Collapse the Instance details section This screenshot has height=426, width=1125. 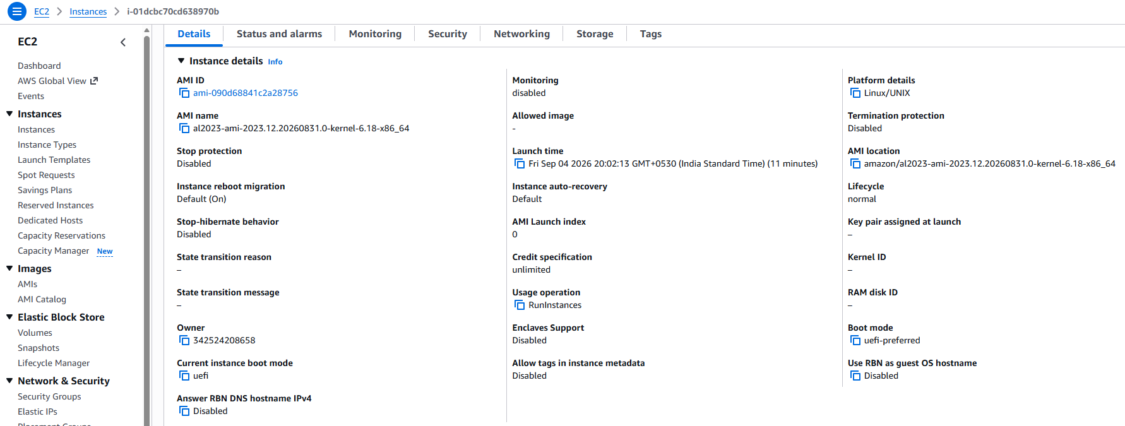(x=181, y=61)
